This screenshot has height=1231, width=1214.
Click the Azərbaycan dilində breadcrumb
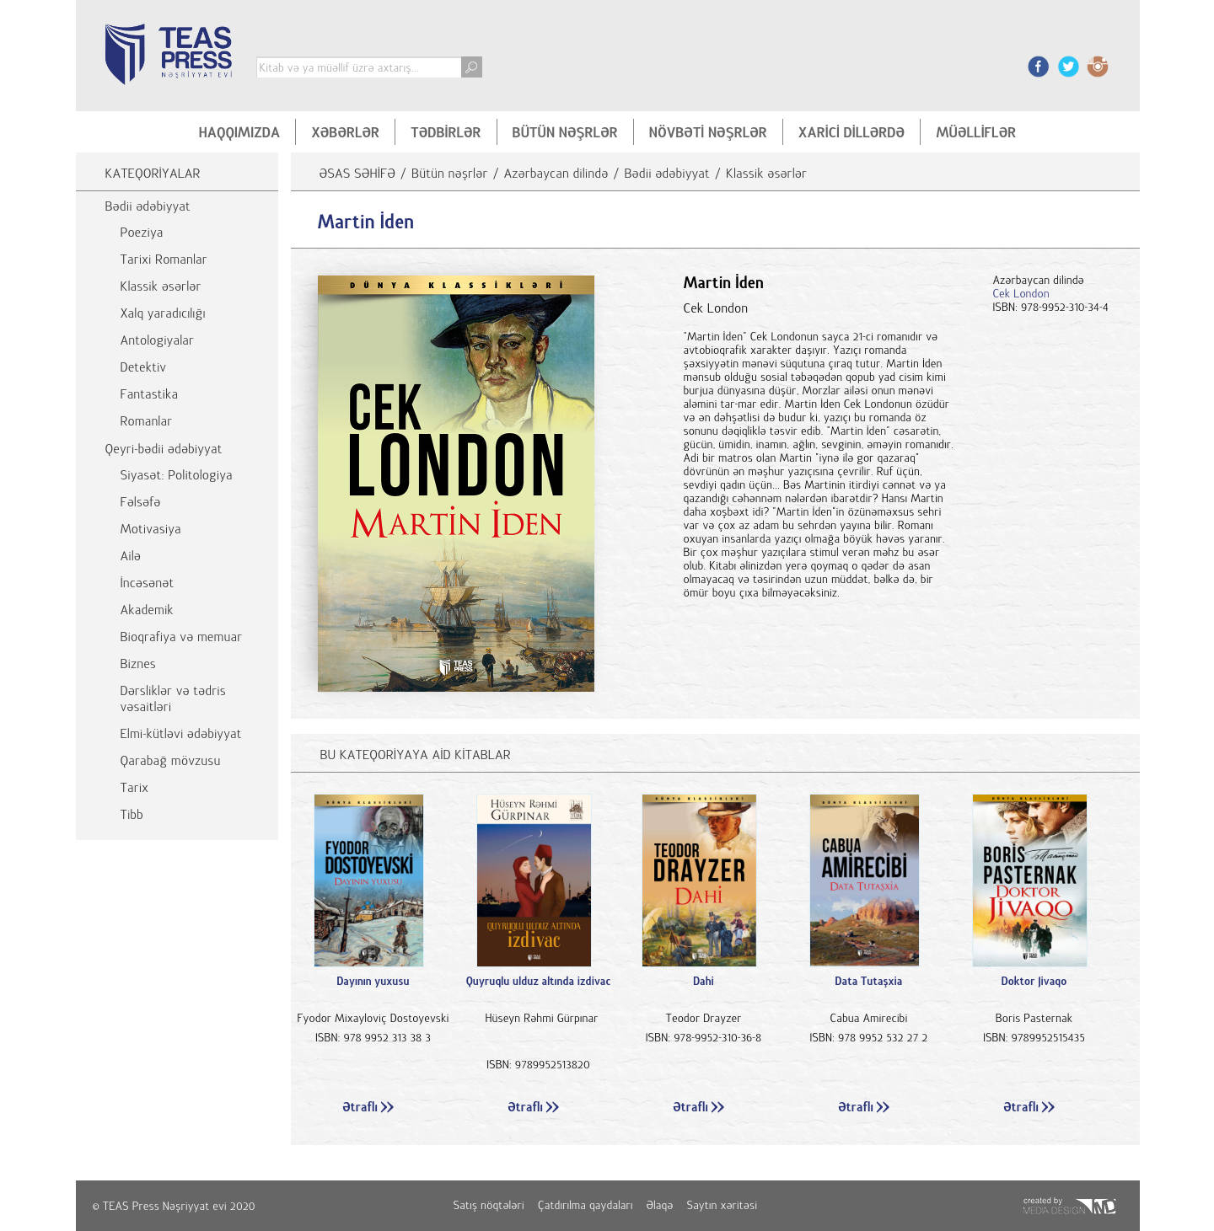[x=556, y=174]
